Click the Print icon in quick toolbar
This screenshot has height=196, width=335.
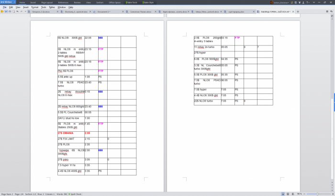pos(10,12)
